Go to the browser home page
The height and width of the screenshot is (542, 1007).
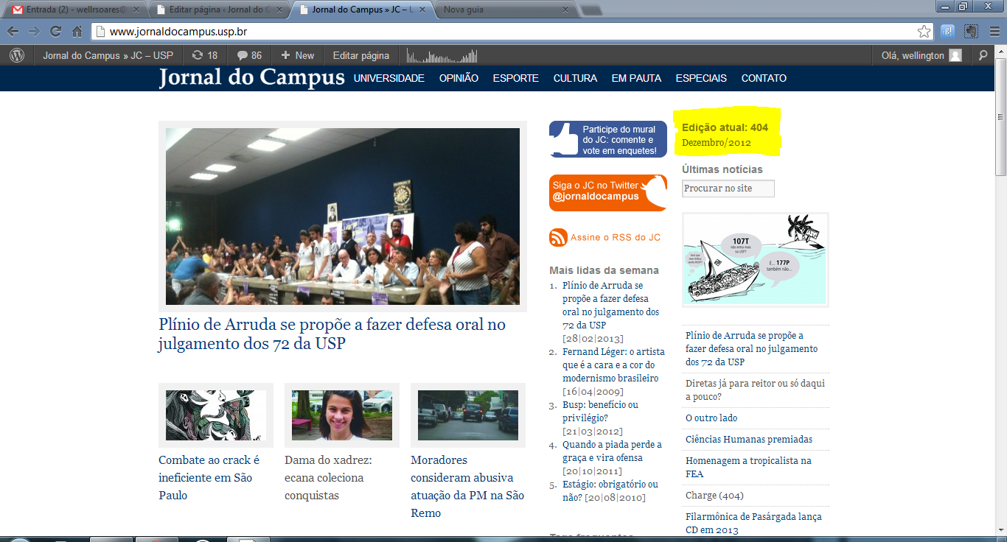pyautogui.click(x=77, y=32)
